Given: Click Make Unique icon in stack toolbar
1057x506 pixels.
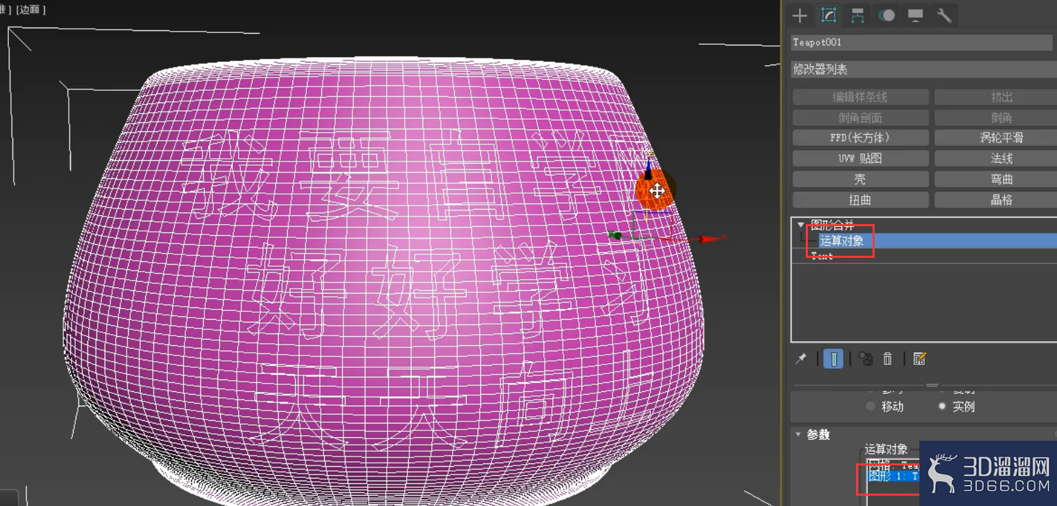Looking at the screenshot, I should [866, 359].
